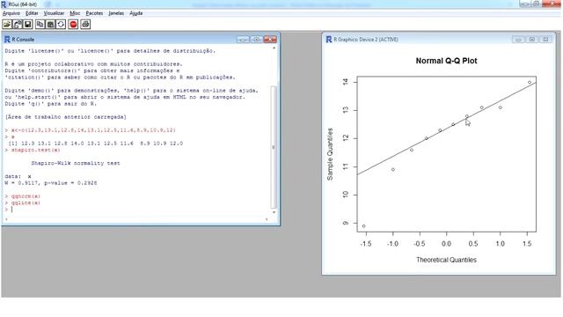Image resolution: width=563 pixels, height=317 pixels.
Task: Click the R icon of R Console window
Action: click(x=7, y=39)
